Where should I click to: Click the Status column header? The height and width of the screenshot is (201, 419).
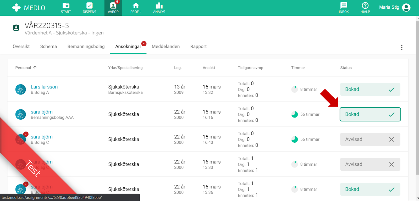(346, 68)
